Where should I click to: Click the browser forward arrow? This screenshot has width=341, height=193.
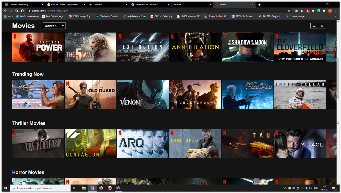click(11, 11)
